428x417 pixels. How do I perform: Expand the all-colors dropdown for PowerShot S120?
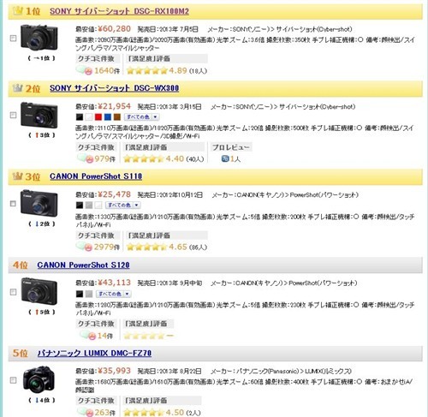(114, 294)
